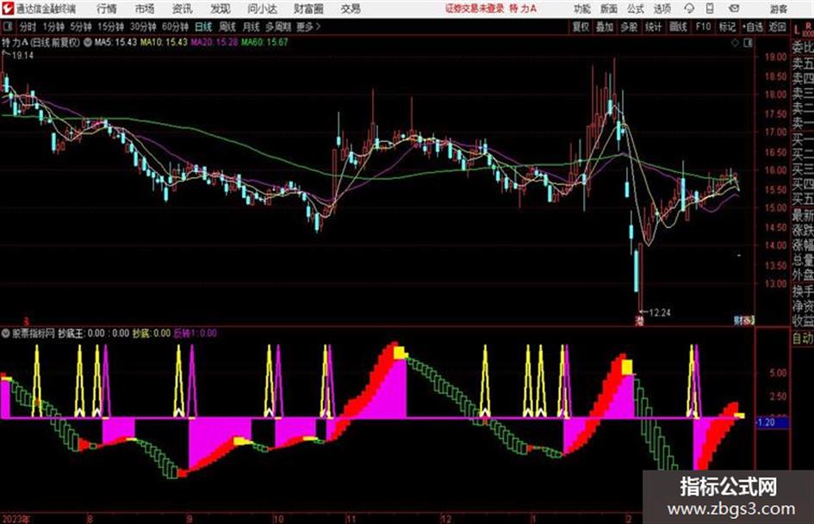Expand the main chart indicator settings arrow
This screenshot has width=814, height=524.
(x=87, y=42)
